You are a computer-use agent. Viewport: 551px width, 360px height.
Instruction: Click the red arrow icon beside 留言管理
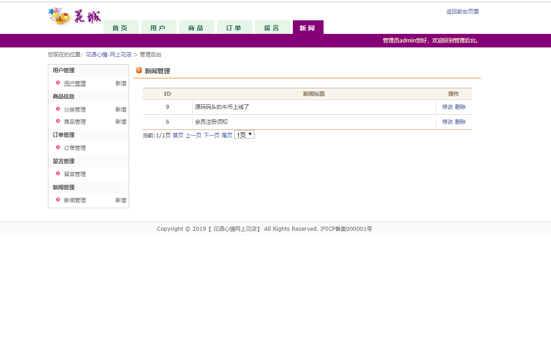(x=57, y=174)
